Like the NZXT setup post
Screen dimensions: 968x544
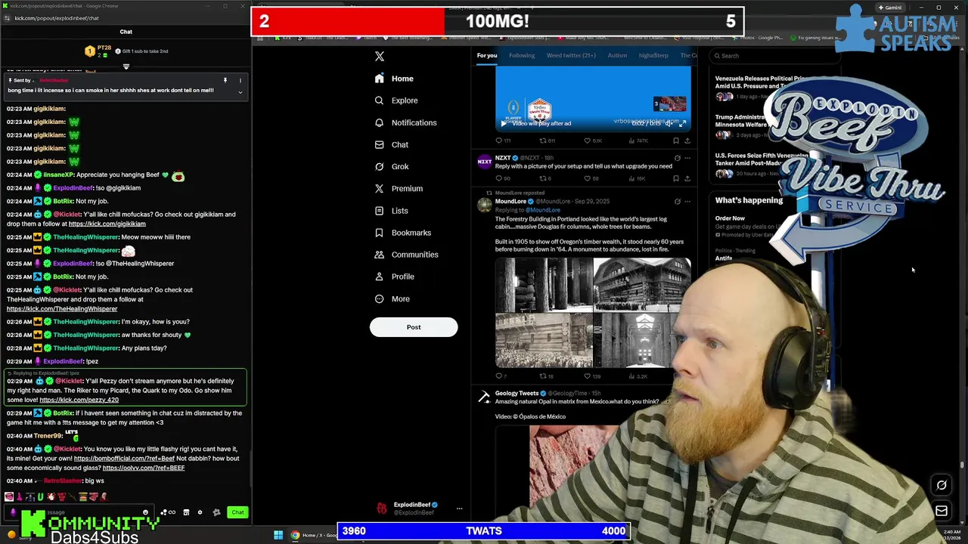click(587, 178)
